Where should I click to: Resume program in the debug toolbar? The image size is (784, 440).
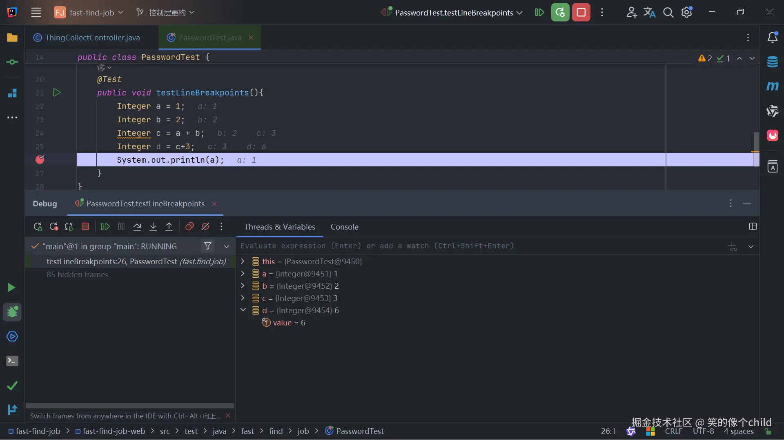[x=105, y=227]
